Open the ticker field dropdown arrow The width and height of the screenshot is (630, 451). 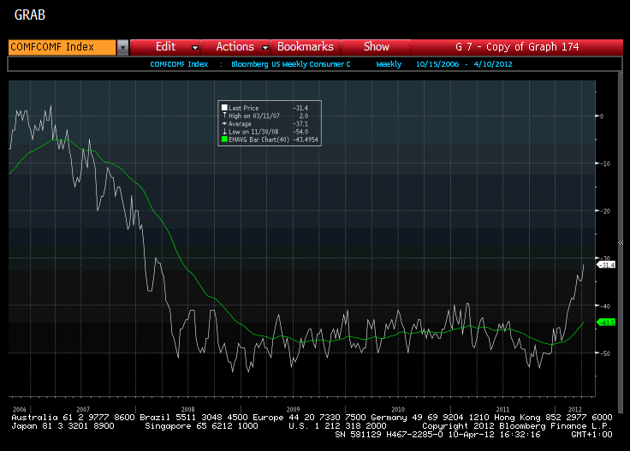[122, 47]
